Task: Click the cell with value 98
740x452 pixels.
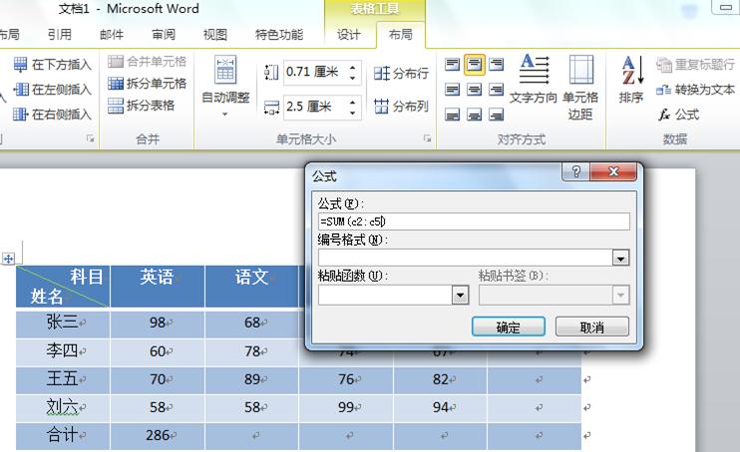Action: tap(158, 323)
